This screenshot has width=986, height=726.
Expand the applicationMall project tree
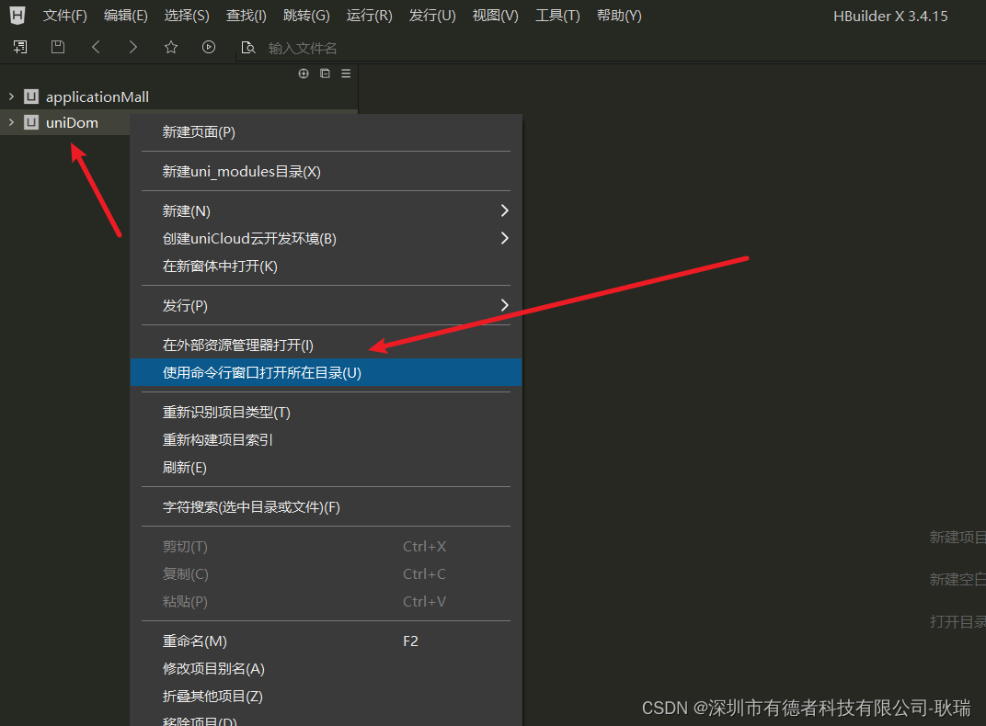point(11,96)
